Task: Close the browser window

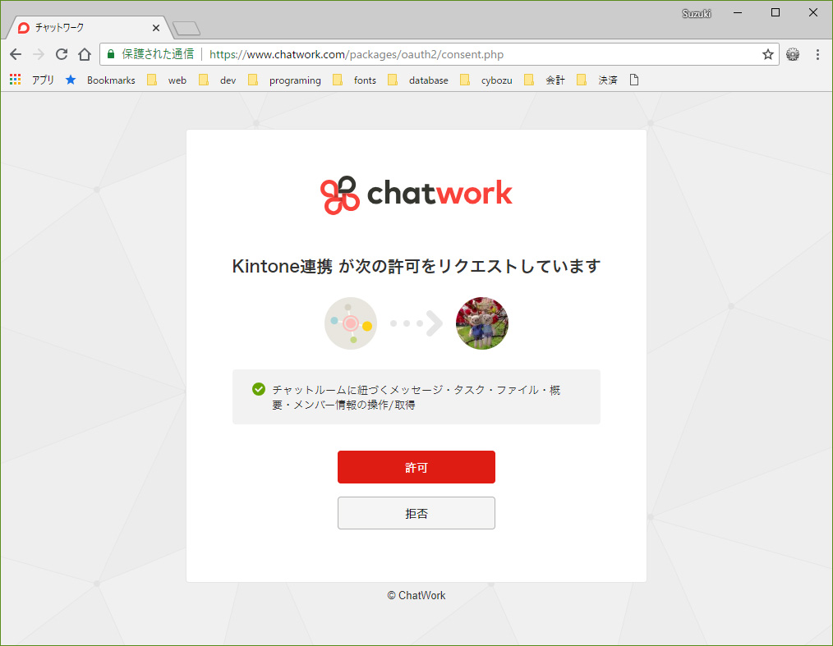Action: click(x=812, y=13)
